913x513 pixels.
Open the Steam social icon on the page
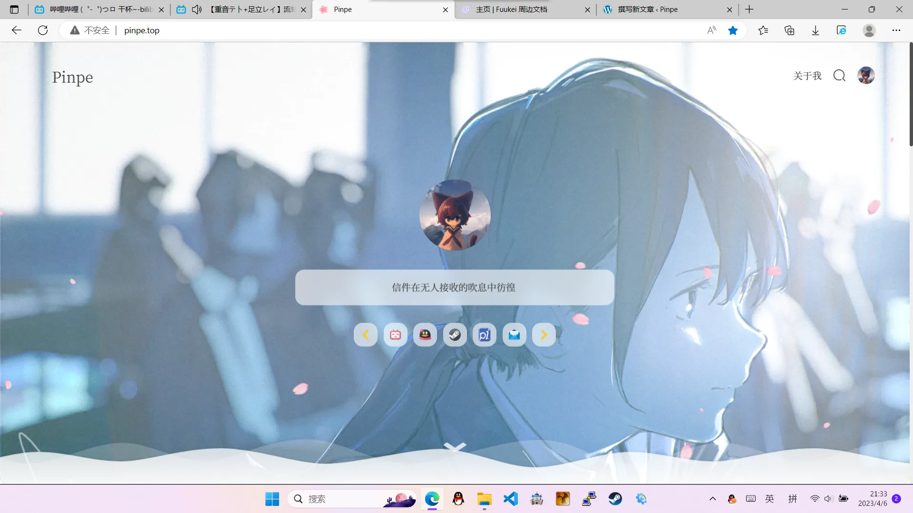455,335
